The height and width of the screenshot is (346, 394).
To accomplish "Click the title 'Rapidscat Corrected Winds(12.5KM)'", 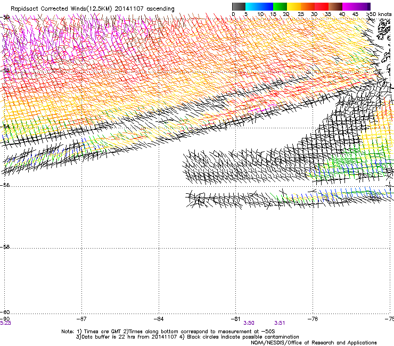I will coord(61,9).
